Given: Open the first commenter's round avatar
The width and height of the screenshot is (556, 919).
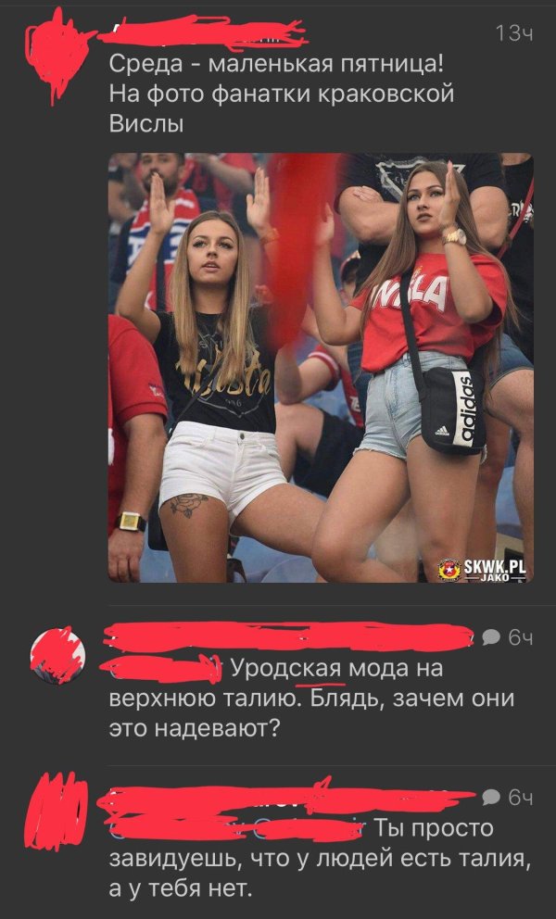Looking at the screenshot, I should [57, 655].
